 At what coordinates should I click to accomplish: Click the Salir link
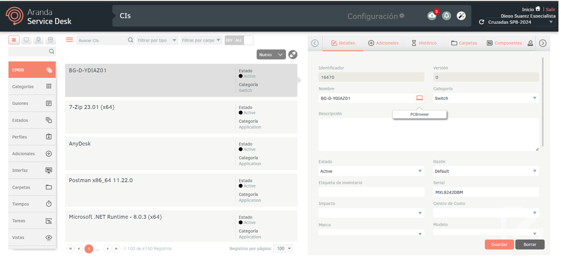pyautogui.click(x=551, y=9)
